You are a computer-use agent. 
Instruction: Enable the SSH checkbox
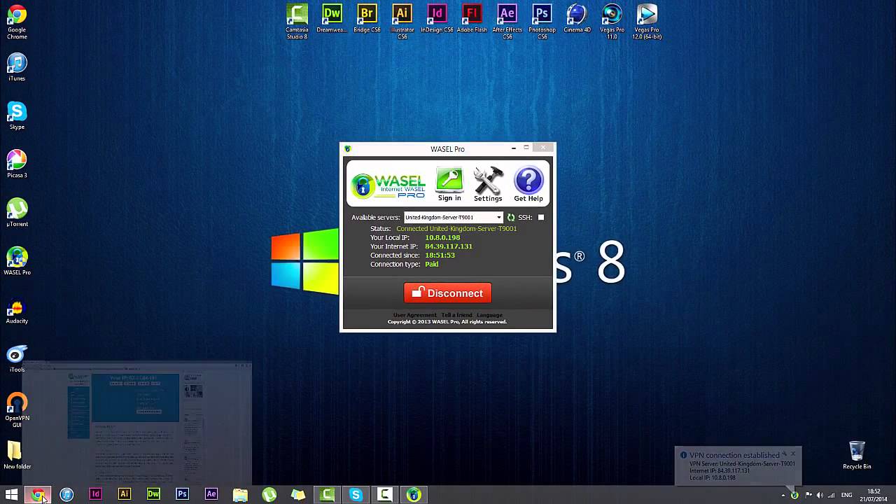[x=540, y=218]
